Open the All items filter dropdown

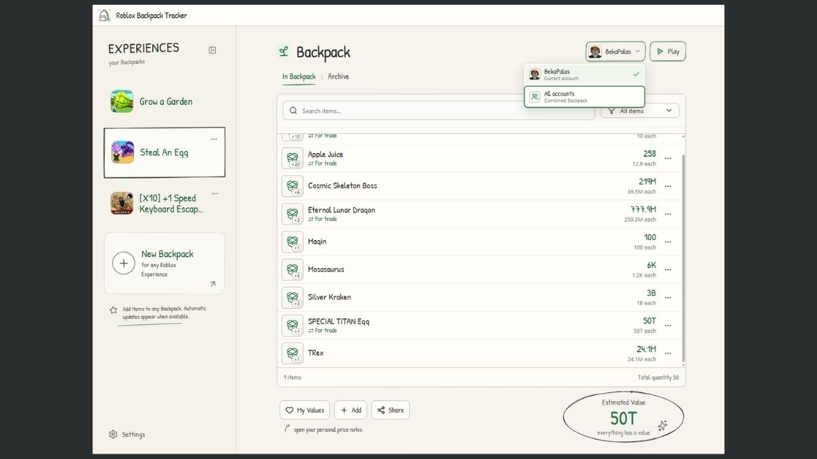pos(640,111)
